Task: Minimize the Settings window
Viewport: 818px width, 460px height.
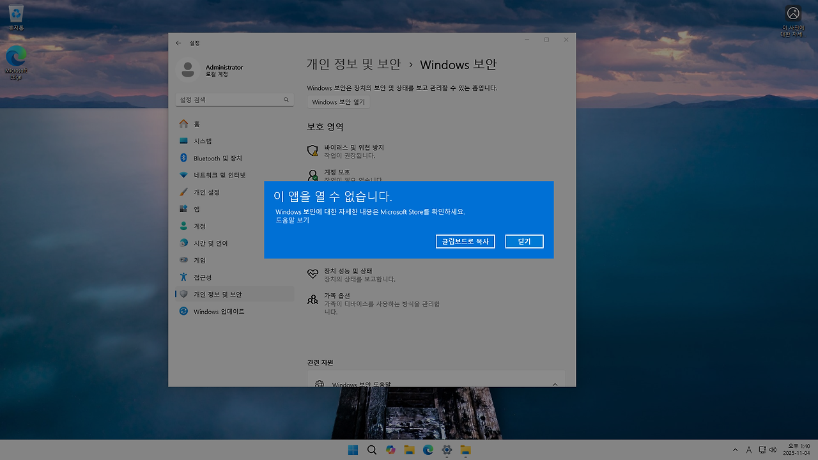Action: (x=527, y=40)
